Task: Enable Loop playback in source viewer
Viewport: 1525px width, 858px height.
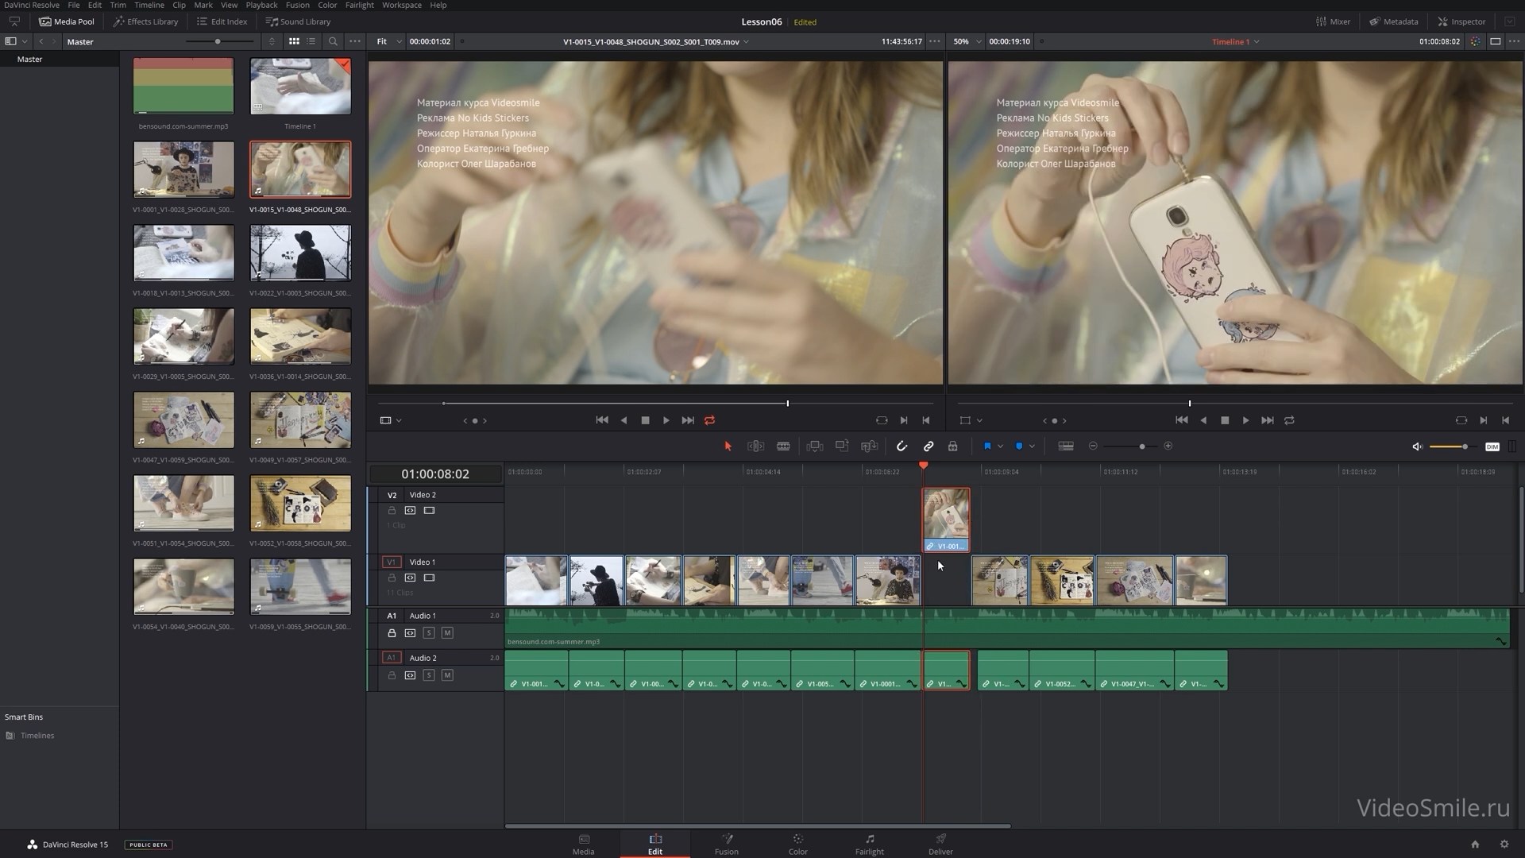Action: click(x=709, y=420)
